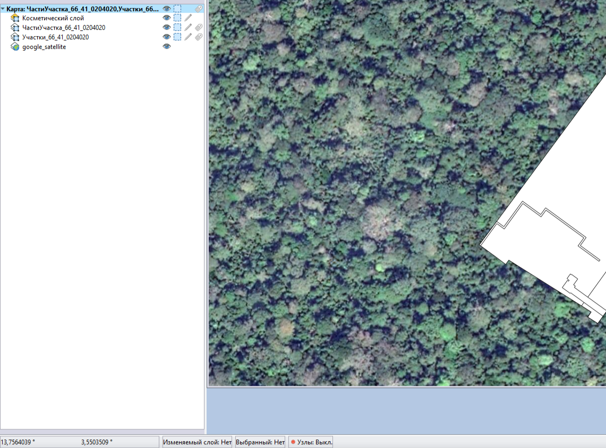Toggle visibility eye of whole Карта group
606x448 pixels.
click(x=167, y=9)
